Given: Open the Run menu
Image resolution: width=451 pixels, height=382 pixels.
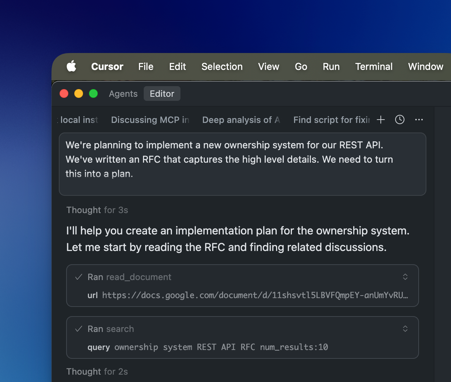Looking at the screenshot, I should 331,67.
